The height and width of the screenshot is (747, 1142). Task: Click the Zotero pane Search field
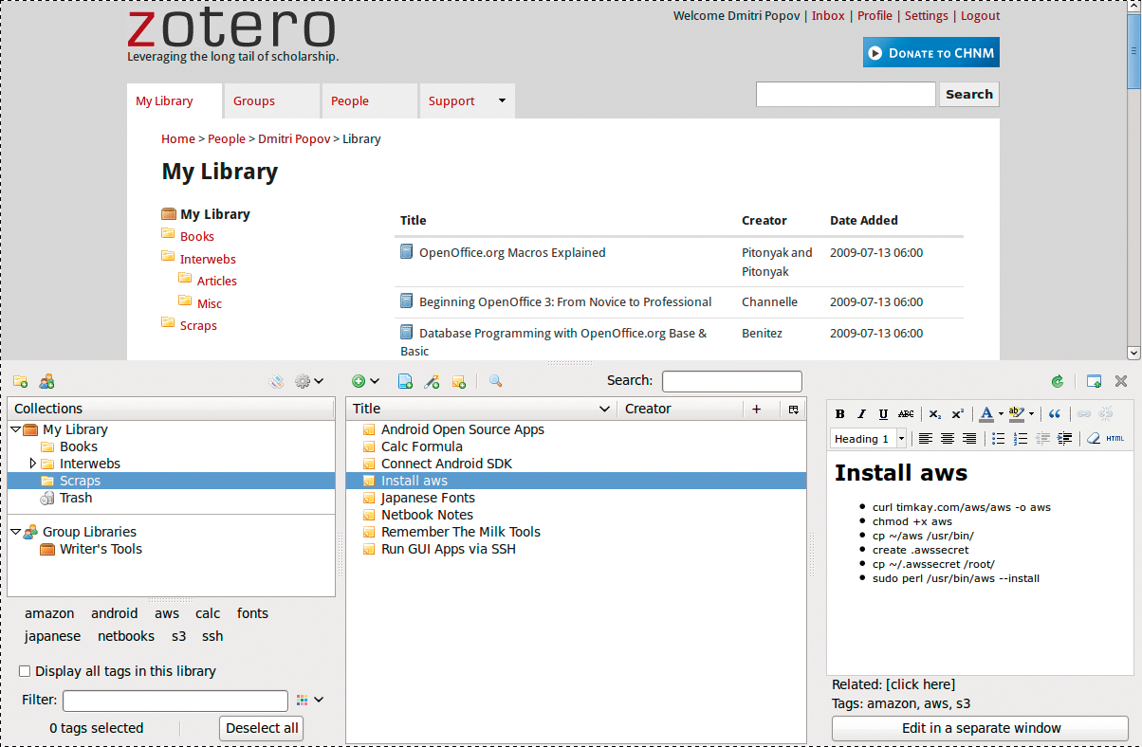tap(732, 381)
